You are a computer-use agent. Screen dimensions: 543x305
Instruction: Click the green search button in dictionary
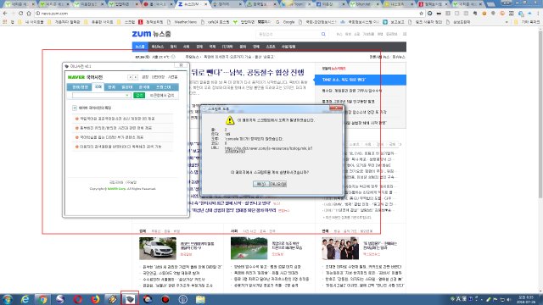(139, 95)
